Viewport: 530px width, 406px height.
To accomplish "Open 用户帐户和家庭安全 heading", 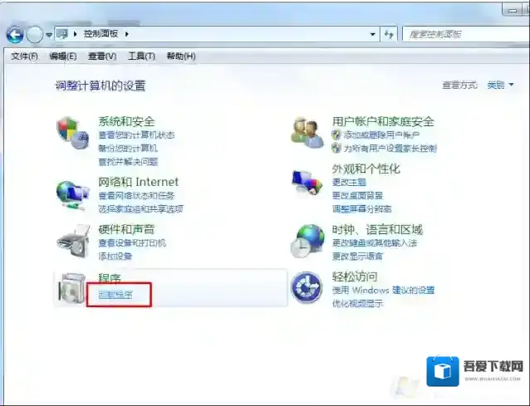I will tap(383, 121).
